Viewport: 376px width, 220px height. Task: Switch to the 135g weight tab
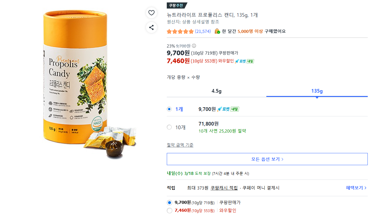(x=317, y=91)
